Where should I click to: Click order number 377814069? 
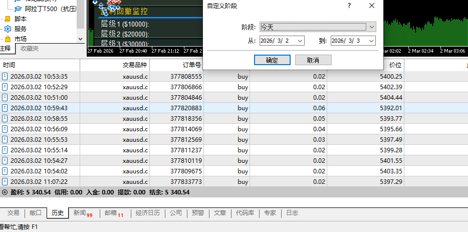pos(186,129)
